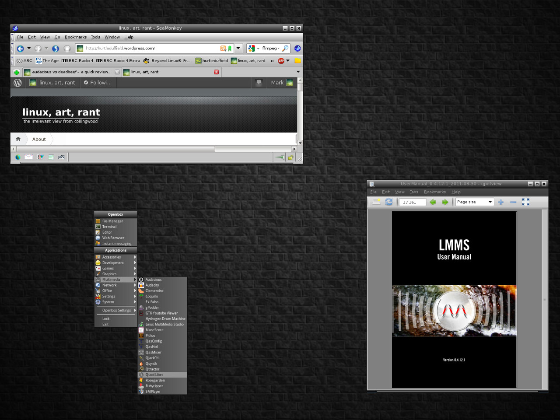The image size is (560, 420).
Task: Launch Hydrogen Drum Machine from menu
Action: tap(163, 319)
